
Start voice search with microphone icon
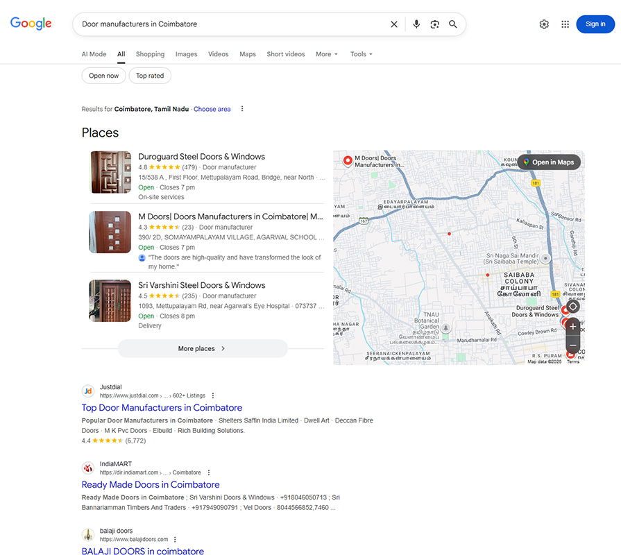416,24
